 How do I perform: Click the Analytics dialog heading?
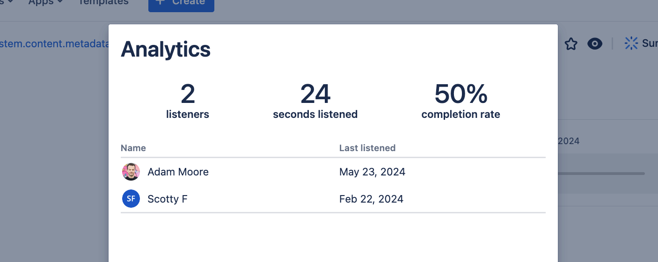(x=166, y=49)
